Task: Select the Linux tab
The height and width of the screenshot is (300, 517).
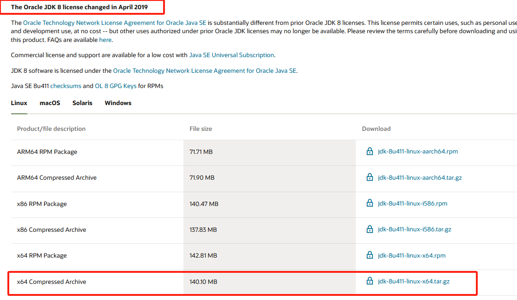Action: 19,103
